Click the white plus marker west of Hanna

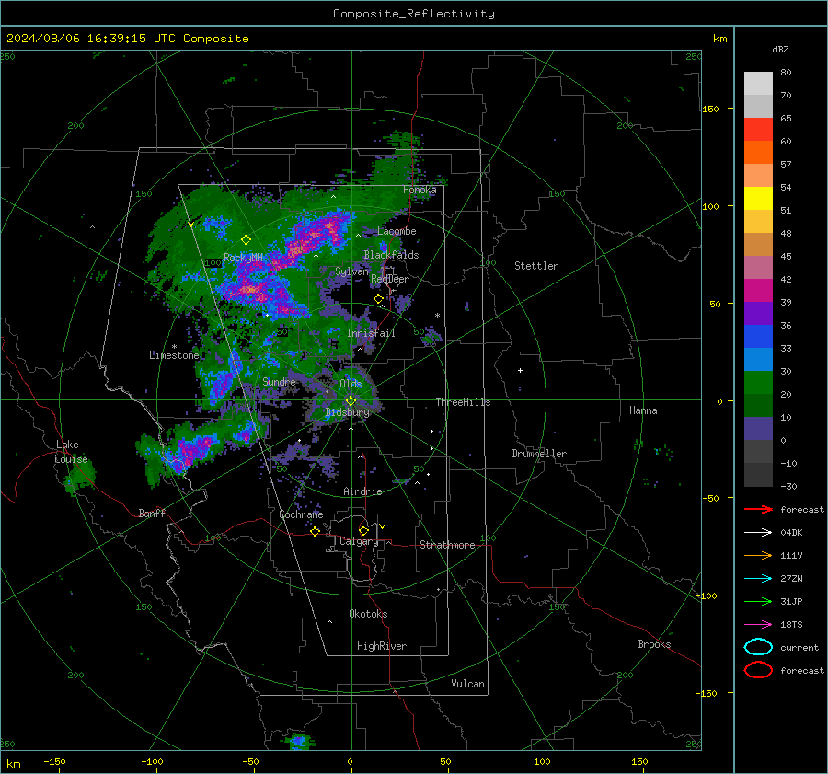(x=520, y=370)
